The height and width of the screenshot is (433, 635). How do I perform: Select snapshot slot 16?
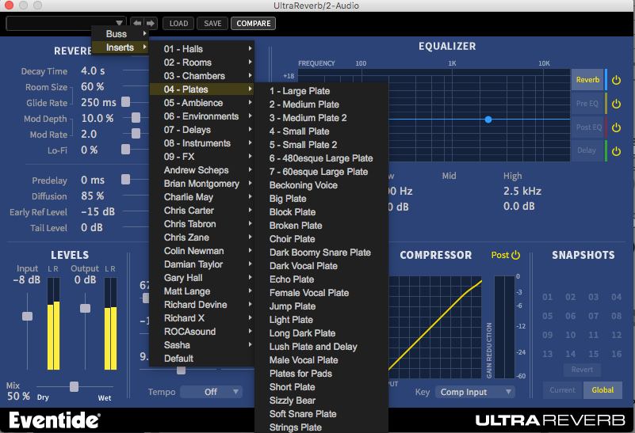click(617, 354)
